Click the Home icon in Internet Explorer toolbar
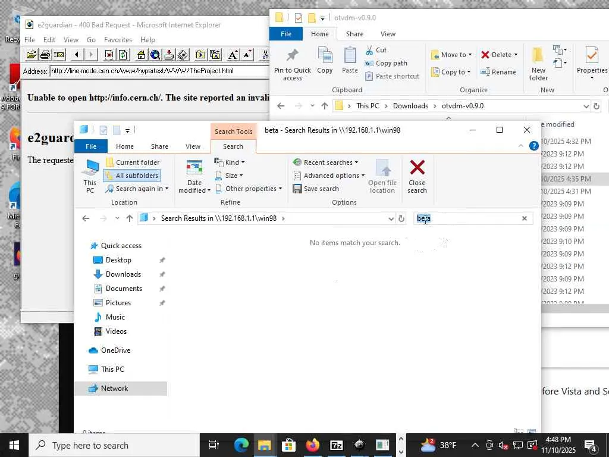 coord(141,55)
